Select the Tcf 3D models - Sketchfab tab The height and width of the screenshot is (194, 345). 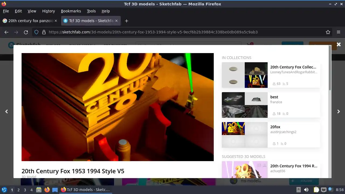coord(91,21)
